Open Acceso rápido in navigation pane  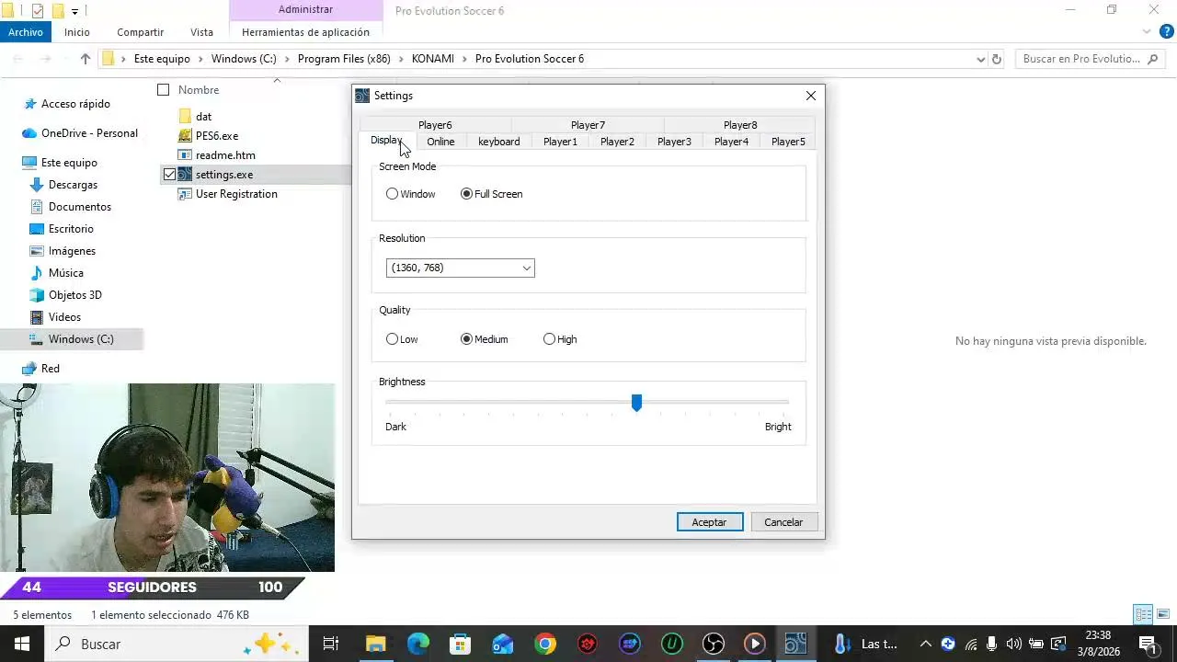tap(75, 104)
